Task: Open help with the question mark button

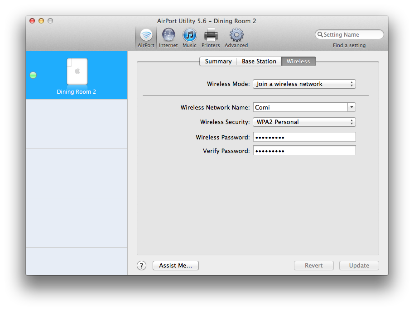Action: click(141, 266)
